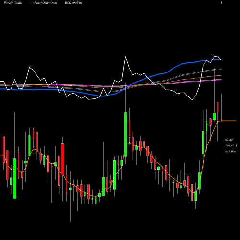Viewport: 240px width, 240px height.
Task: Click the 'MunafaSutra.com' site label
Action: pos(45,3)
